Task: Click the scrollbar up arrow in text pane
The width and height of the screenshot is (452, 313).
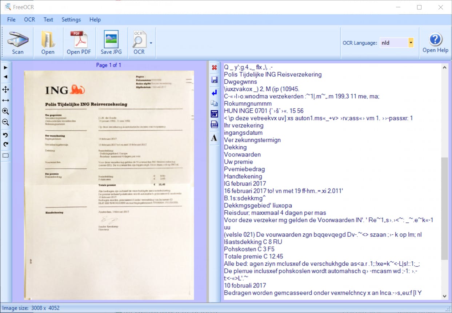Action: pos(445,68)
